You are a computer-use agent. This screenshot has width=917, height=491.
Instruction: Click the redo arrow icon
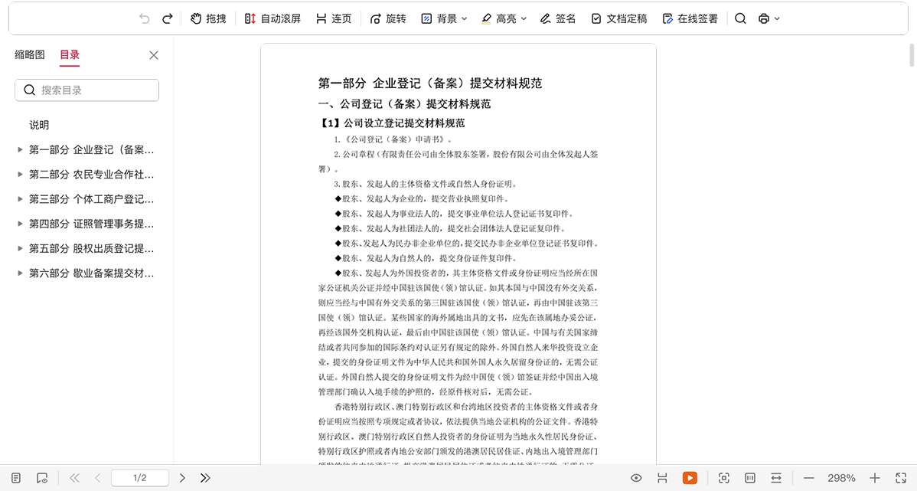[x=168, y=18]
